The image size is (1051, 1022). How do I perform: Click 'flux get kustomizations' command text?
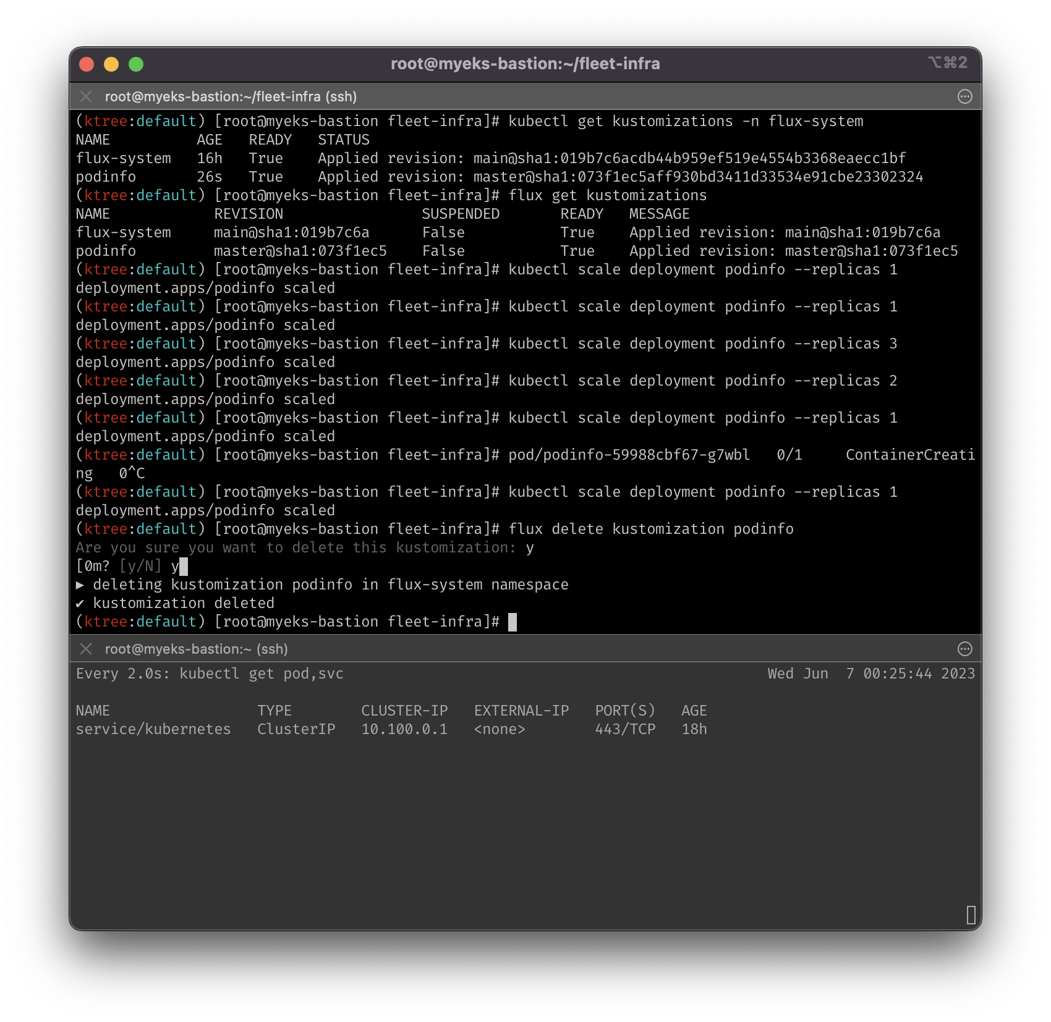click(x=607, y=195)
